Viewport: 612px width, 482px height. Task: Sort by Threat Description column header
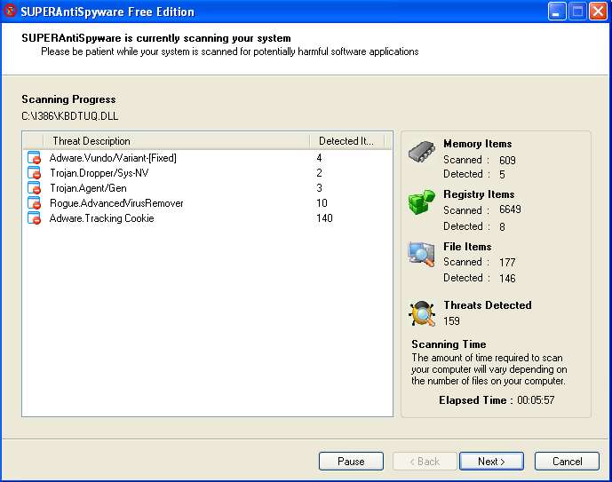[x=177, y=141]
